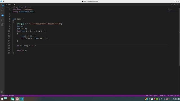This screenshot has height=101, width=180.
Task: Click the compare changes icon in editor toolbar
Action: click(172, 4)
